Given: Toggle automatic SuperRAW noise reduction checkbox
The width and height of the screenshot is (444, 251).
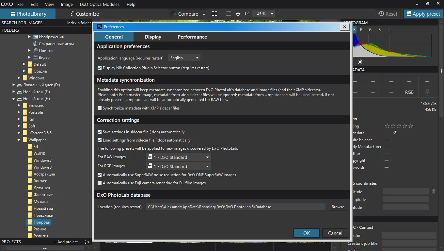Looking at the screenshot, I should (100, 175).
